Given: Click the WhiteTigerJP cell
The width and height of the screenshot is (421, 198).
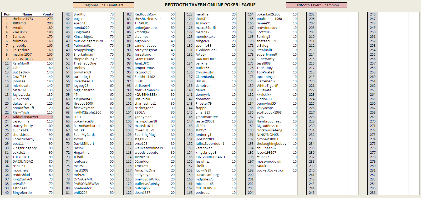Looking at the screenshot, I should [x=271, y=86].
